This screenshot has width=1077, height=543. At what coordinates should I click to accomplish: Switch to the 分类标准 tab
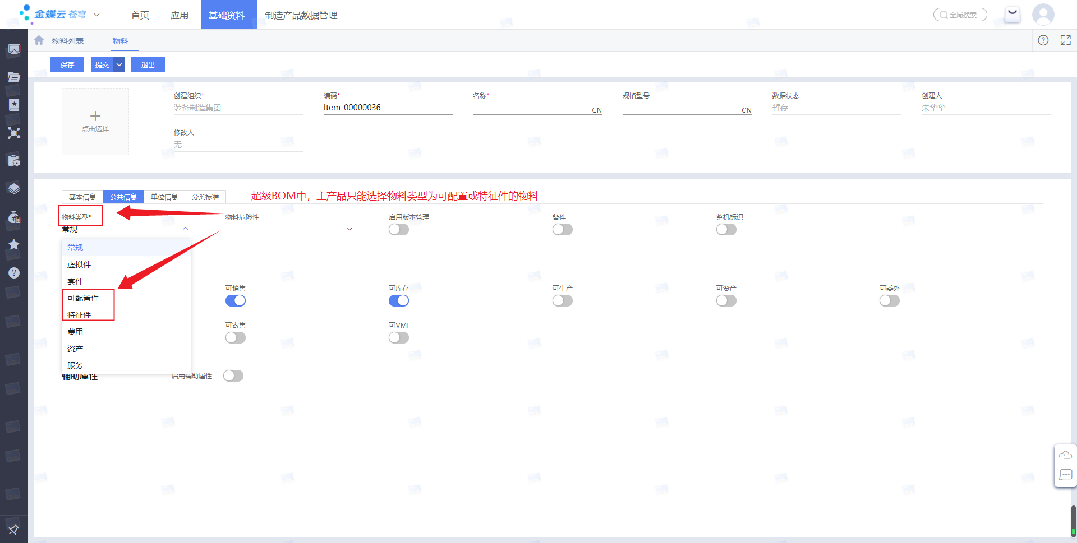pos(205,197)
